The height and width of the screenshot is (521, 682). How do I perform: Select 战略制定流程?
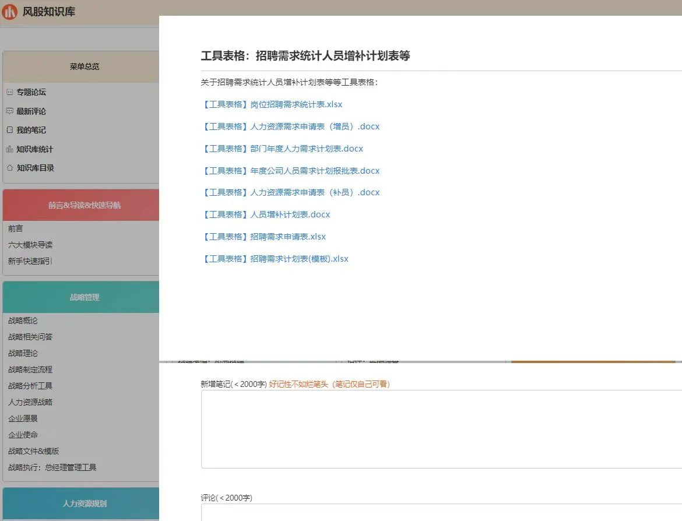(30, 369)
